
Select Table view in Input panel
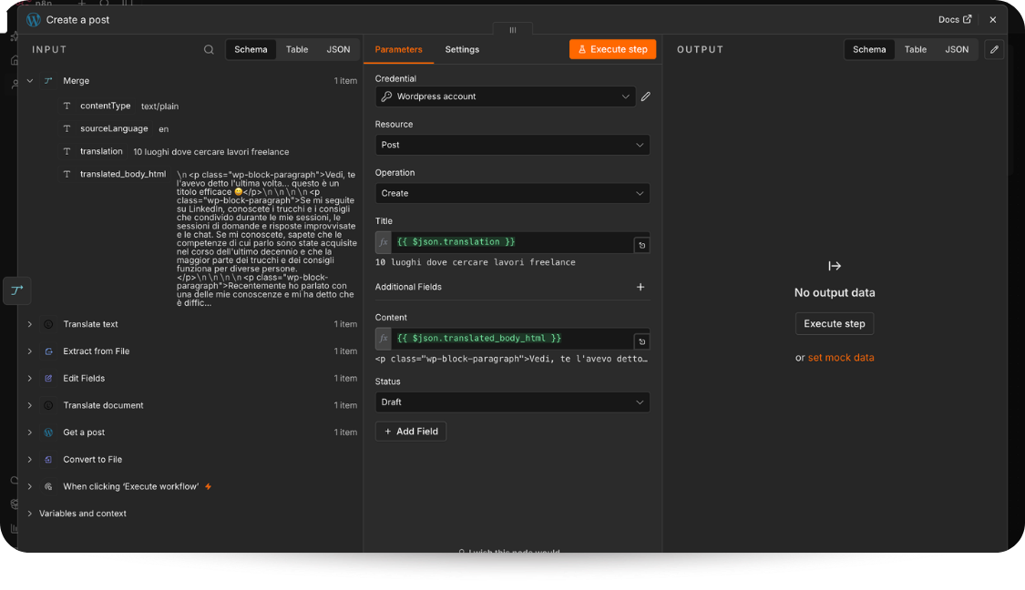coord(297,50)
